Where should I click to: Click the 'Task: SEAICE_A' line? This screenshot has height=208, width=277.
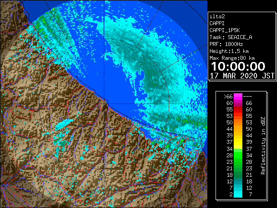pos(231,37)
